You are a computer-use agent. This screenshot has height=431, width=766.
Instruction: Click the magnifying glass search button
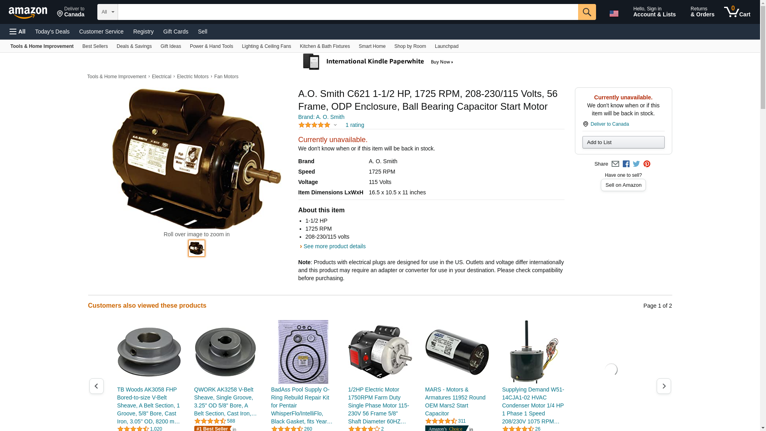[x=586, y=12]
